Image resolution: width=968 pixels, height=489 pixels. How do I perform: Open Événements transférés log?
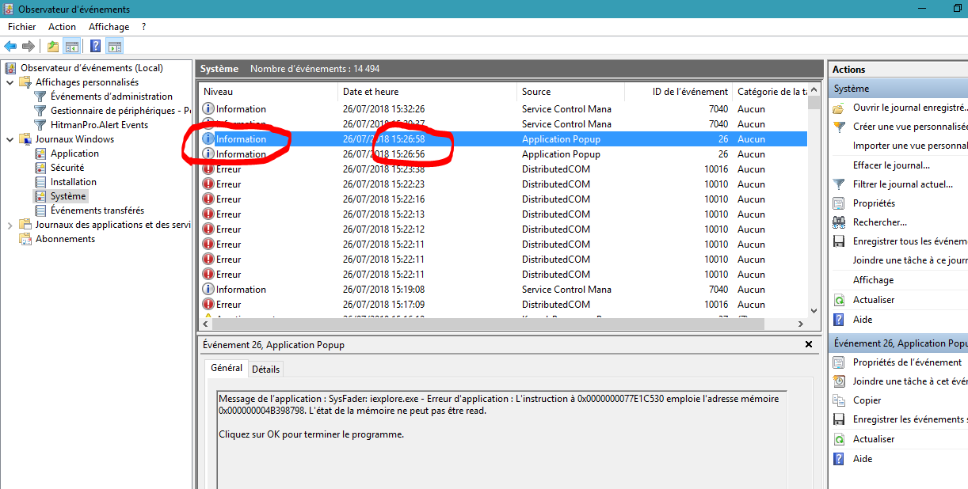[97, 210]
